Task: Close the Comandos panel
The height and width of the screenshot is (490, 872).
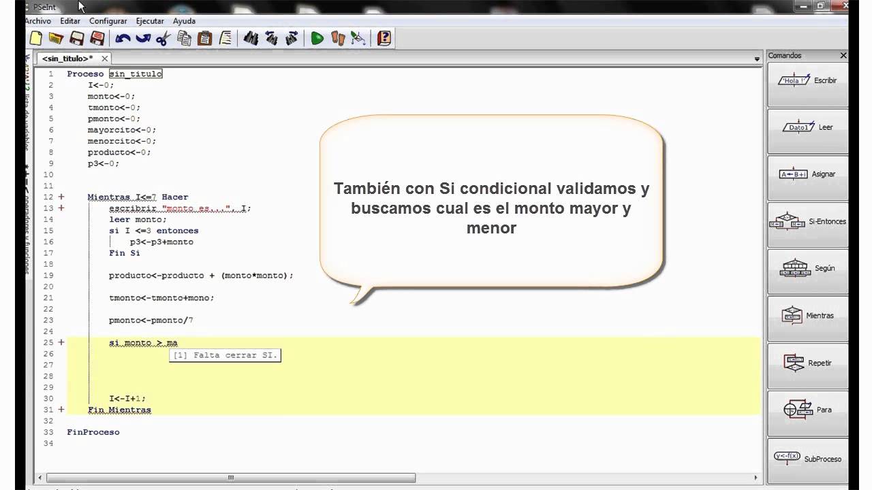Action: 843,56
